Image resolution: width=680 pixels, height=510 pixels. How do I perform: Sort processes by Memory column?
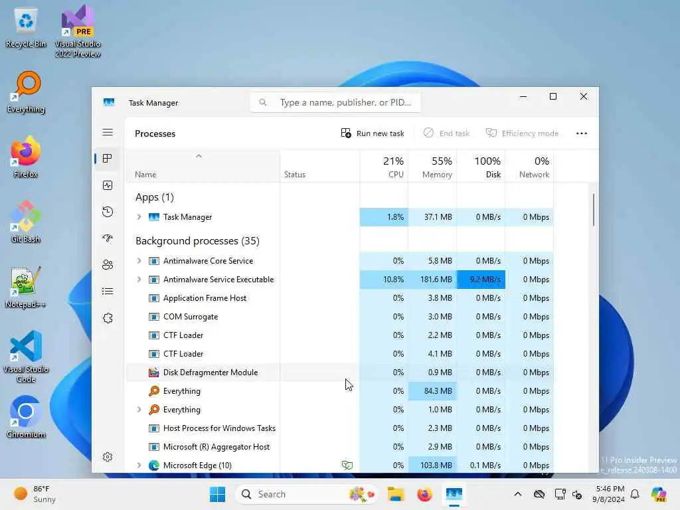tap(432, 167)
